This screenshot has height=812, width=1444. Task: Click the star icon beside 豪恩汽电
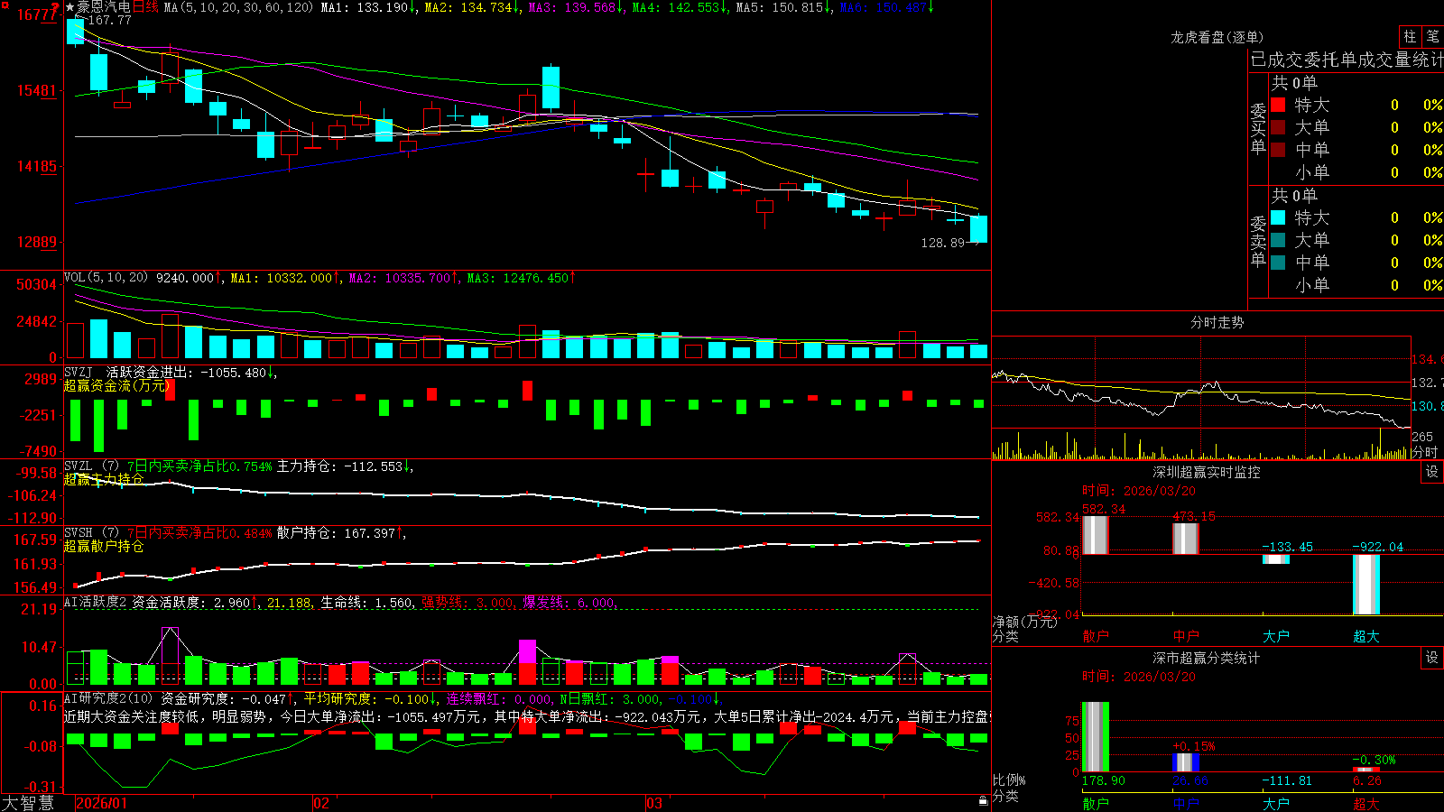click(x=69, y=7)
